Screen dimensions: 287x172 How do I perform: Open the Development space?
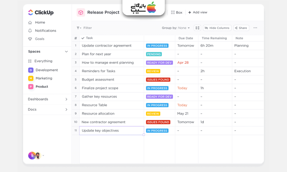[x=47, y=70]
